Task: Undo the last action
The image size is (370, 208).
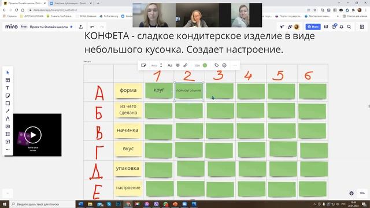Action: 92,27
